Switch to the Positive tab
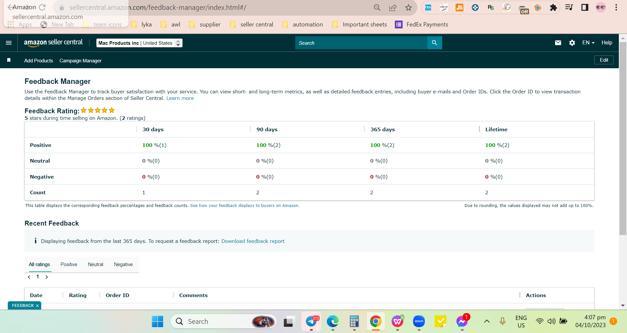Viewport: 627px width, 333px height. click(69, 264)
